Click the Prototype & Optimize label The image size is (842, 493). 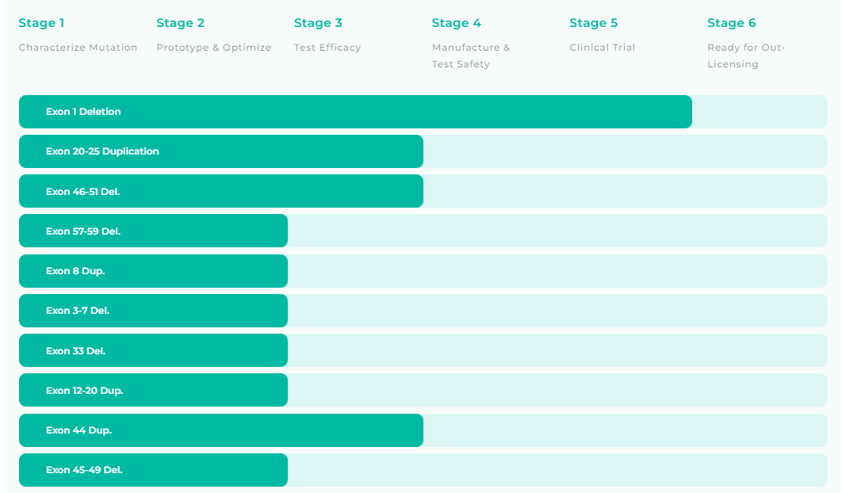click(213, 48)
